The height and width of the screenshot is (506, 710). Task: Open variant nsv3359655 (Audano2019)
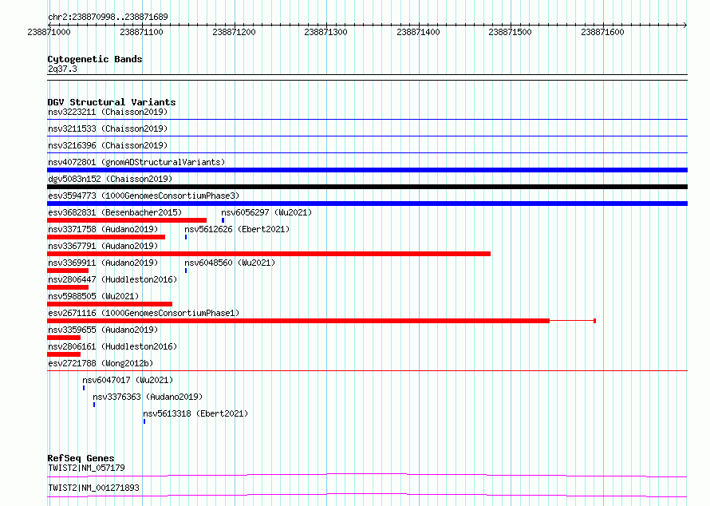103,330
